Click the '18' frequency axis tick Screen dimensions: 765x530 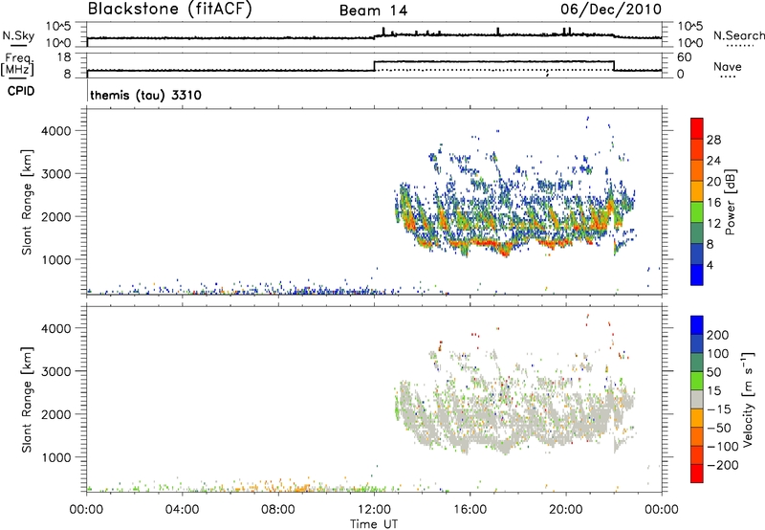(64, 57)
